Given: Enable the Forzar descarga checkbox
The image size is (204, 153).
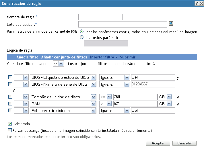Looking at the screenshot, I should tap(10, 130).
